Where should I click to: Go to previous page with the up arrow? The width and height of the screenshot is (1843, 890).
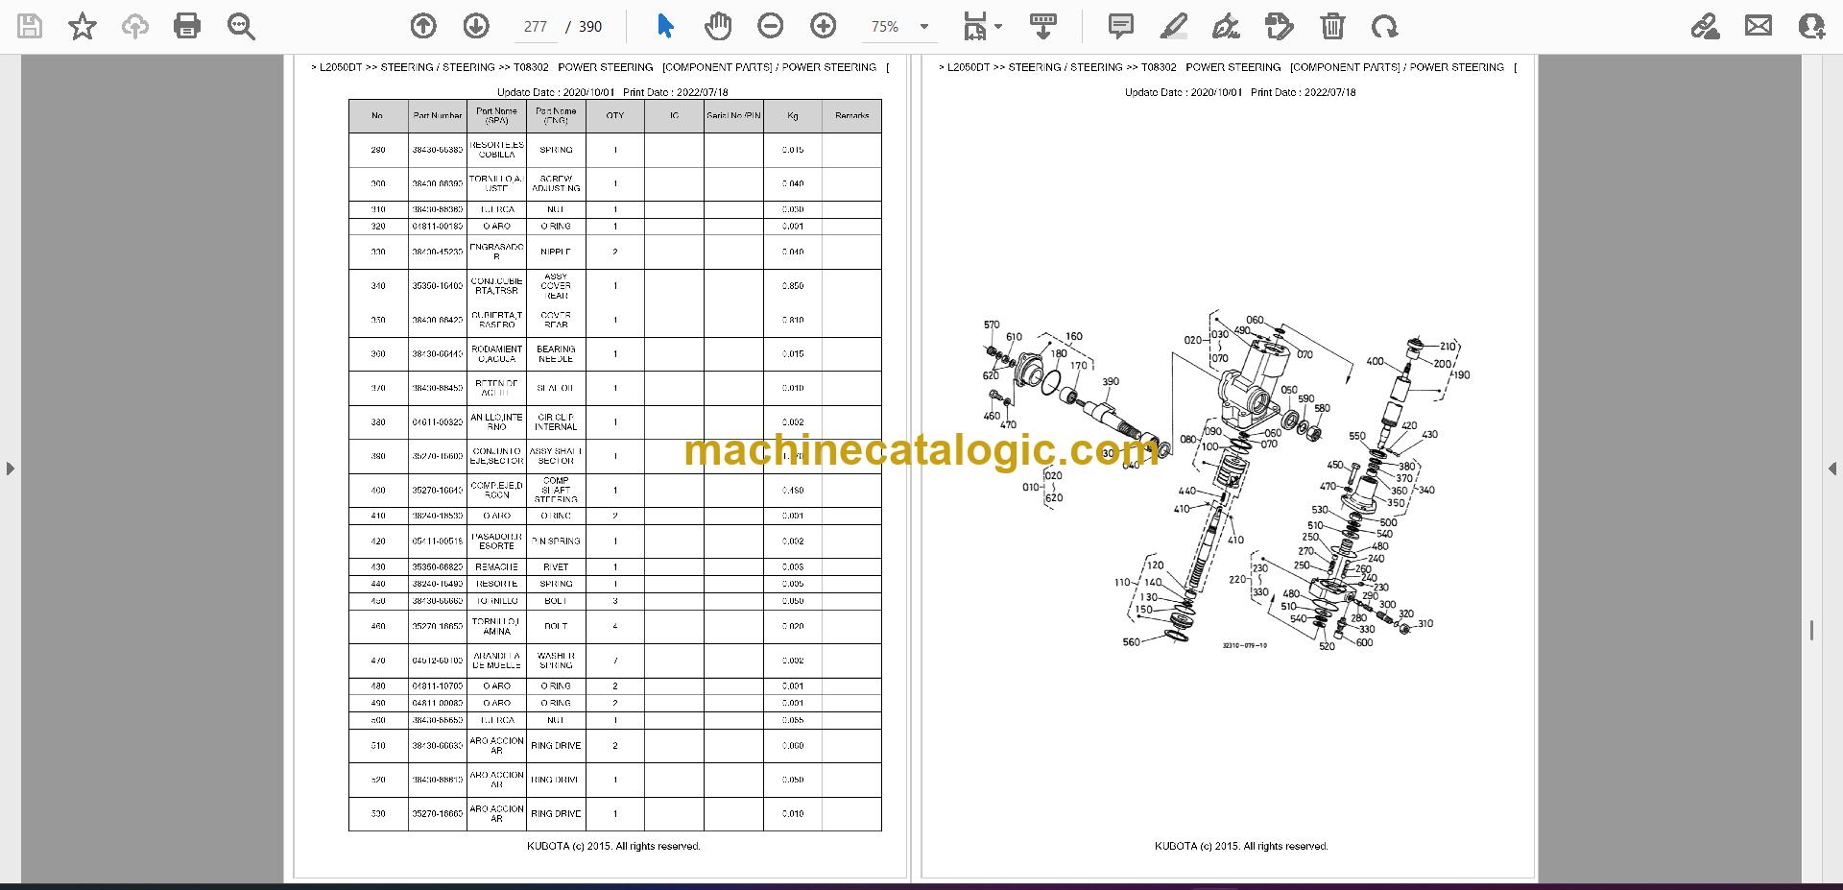pos(423,26)
